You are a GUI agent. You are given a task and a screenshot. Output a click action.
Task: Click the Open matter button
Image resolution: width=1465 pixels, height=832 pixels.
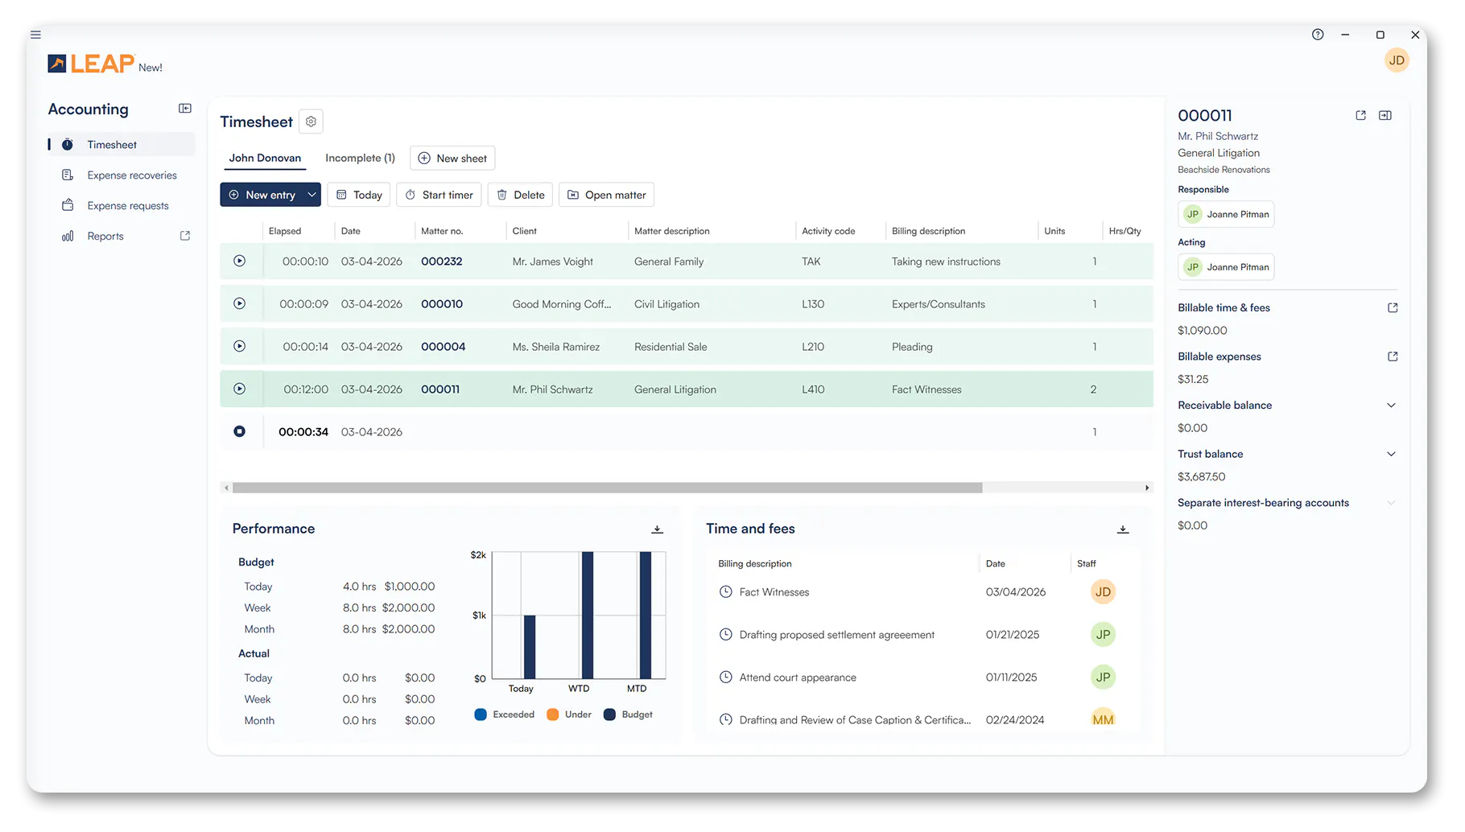click(606, 195)
